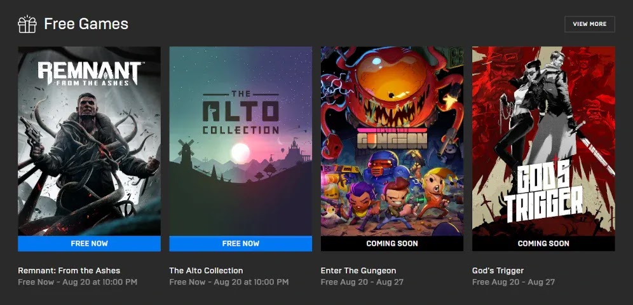
Task: Open the Remnant: From the Ashes title link
Action: pyautogui.click(x=69, y=271)
